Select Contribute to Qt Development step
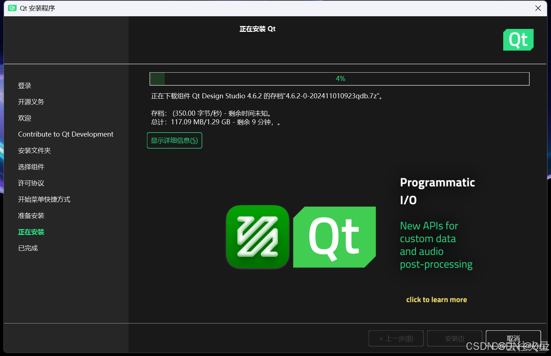Screen dimensions: 551x356 [66, 134]
